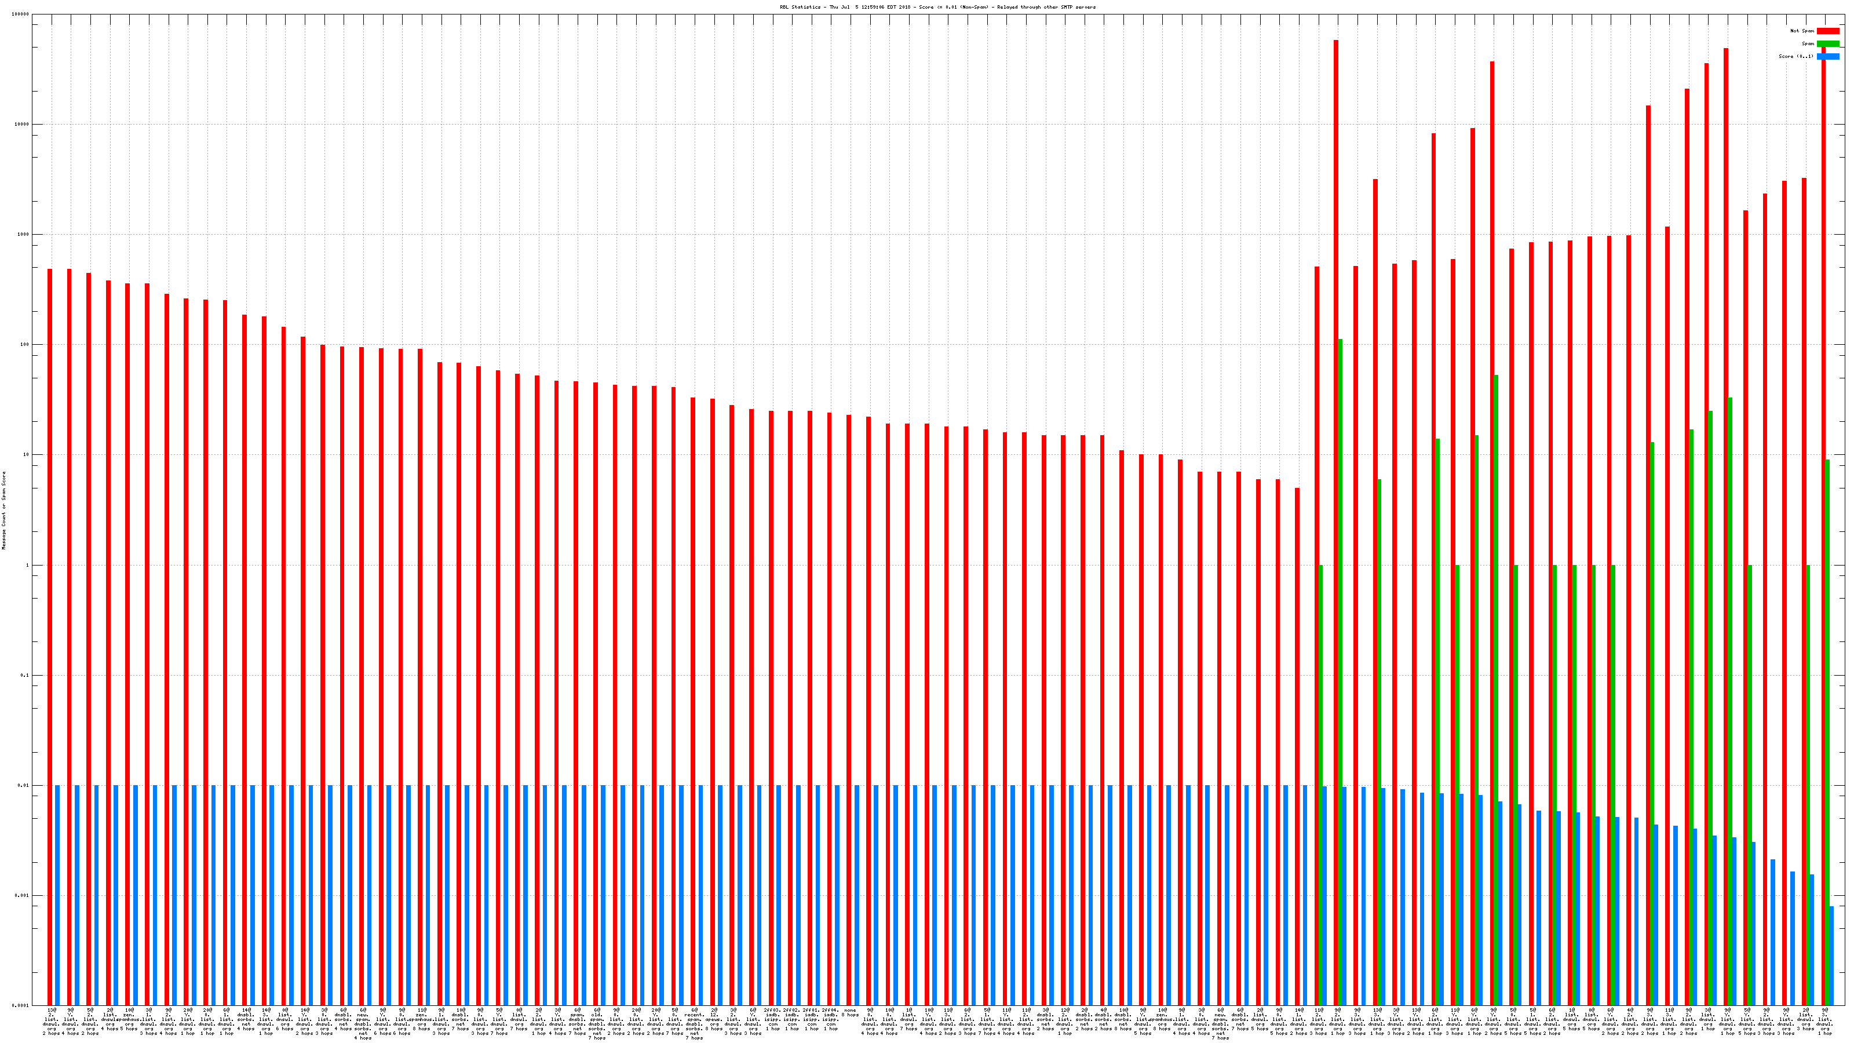Click the RBL Statistics chart title
The image size is (1854, 1043).
[938, 7]
